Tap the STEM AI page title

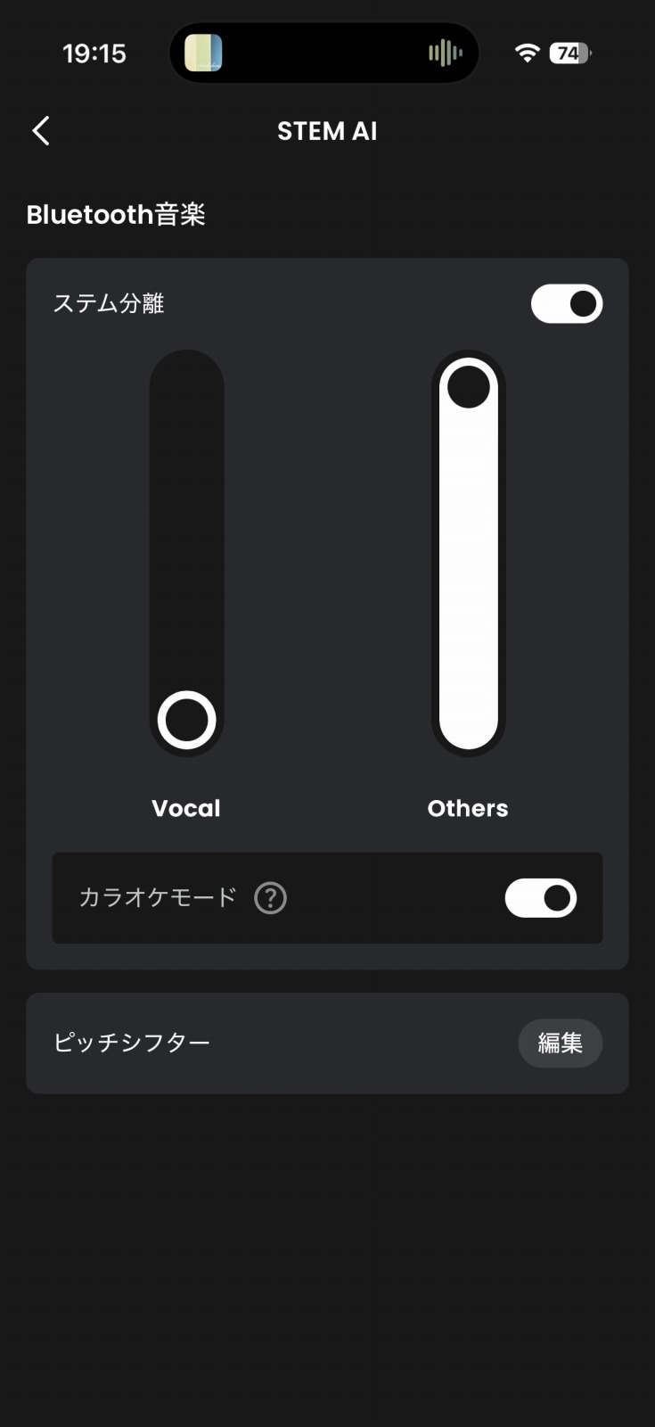(x=327, y=131)
